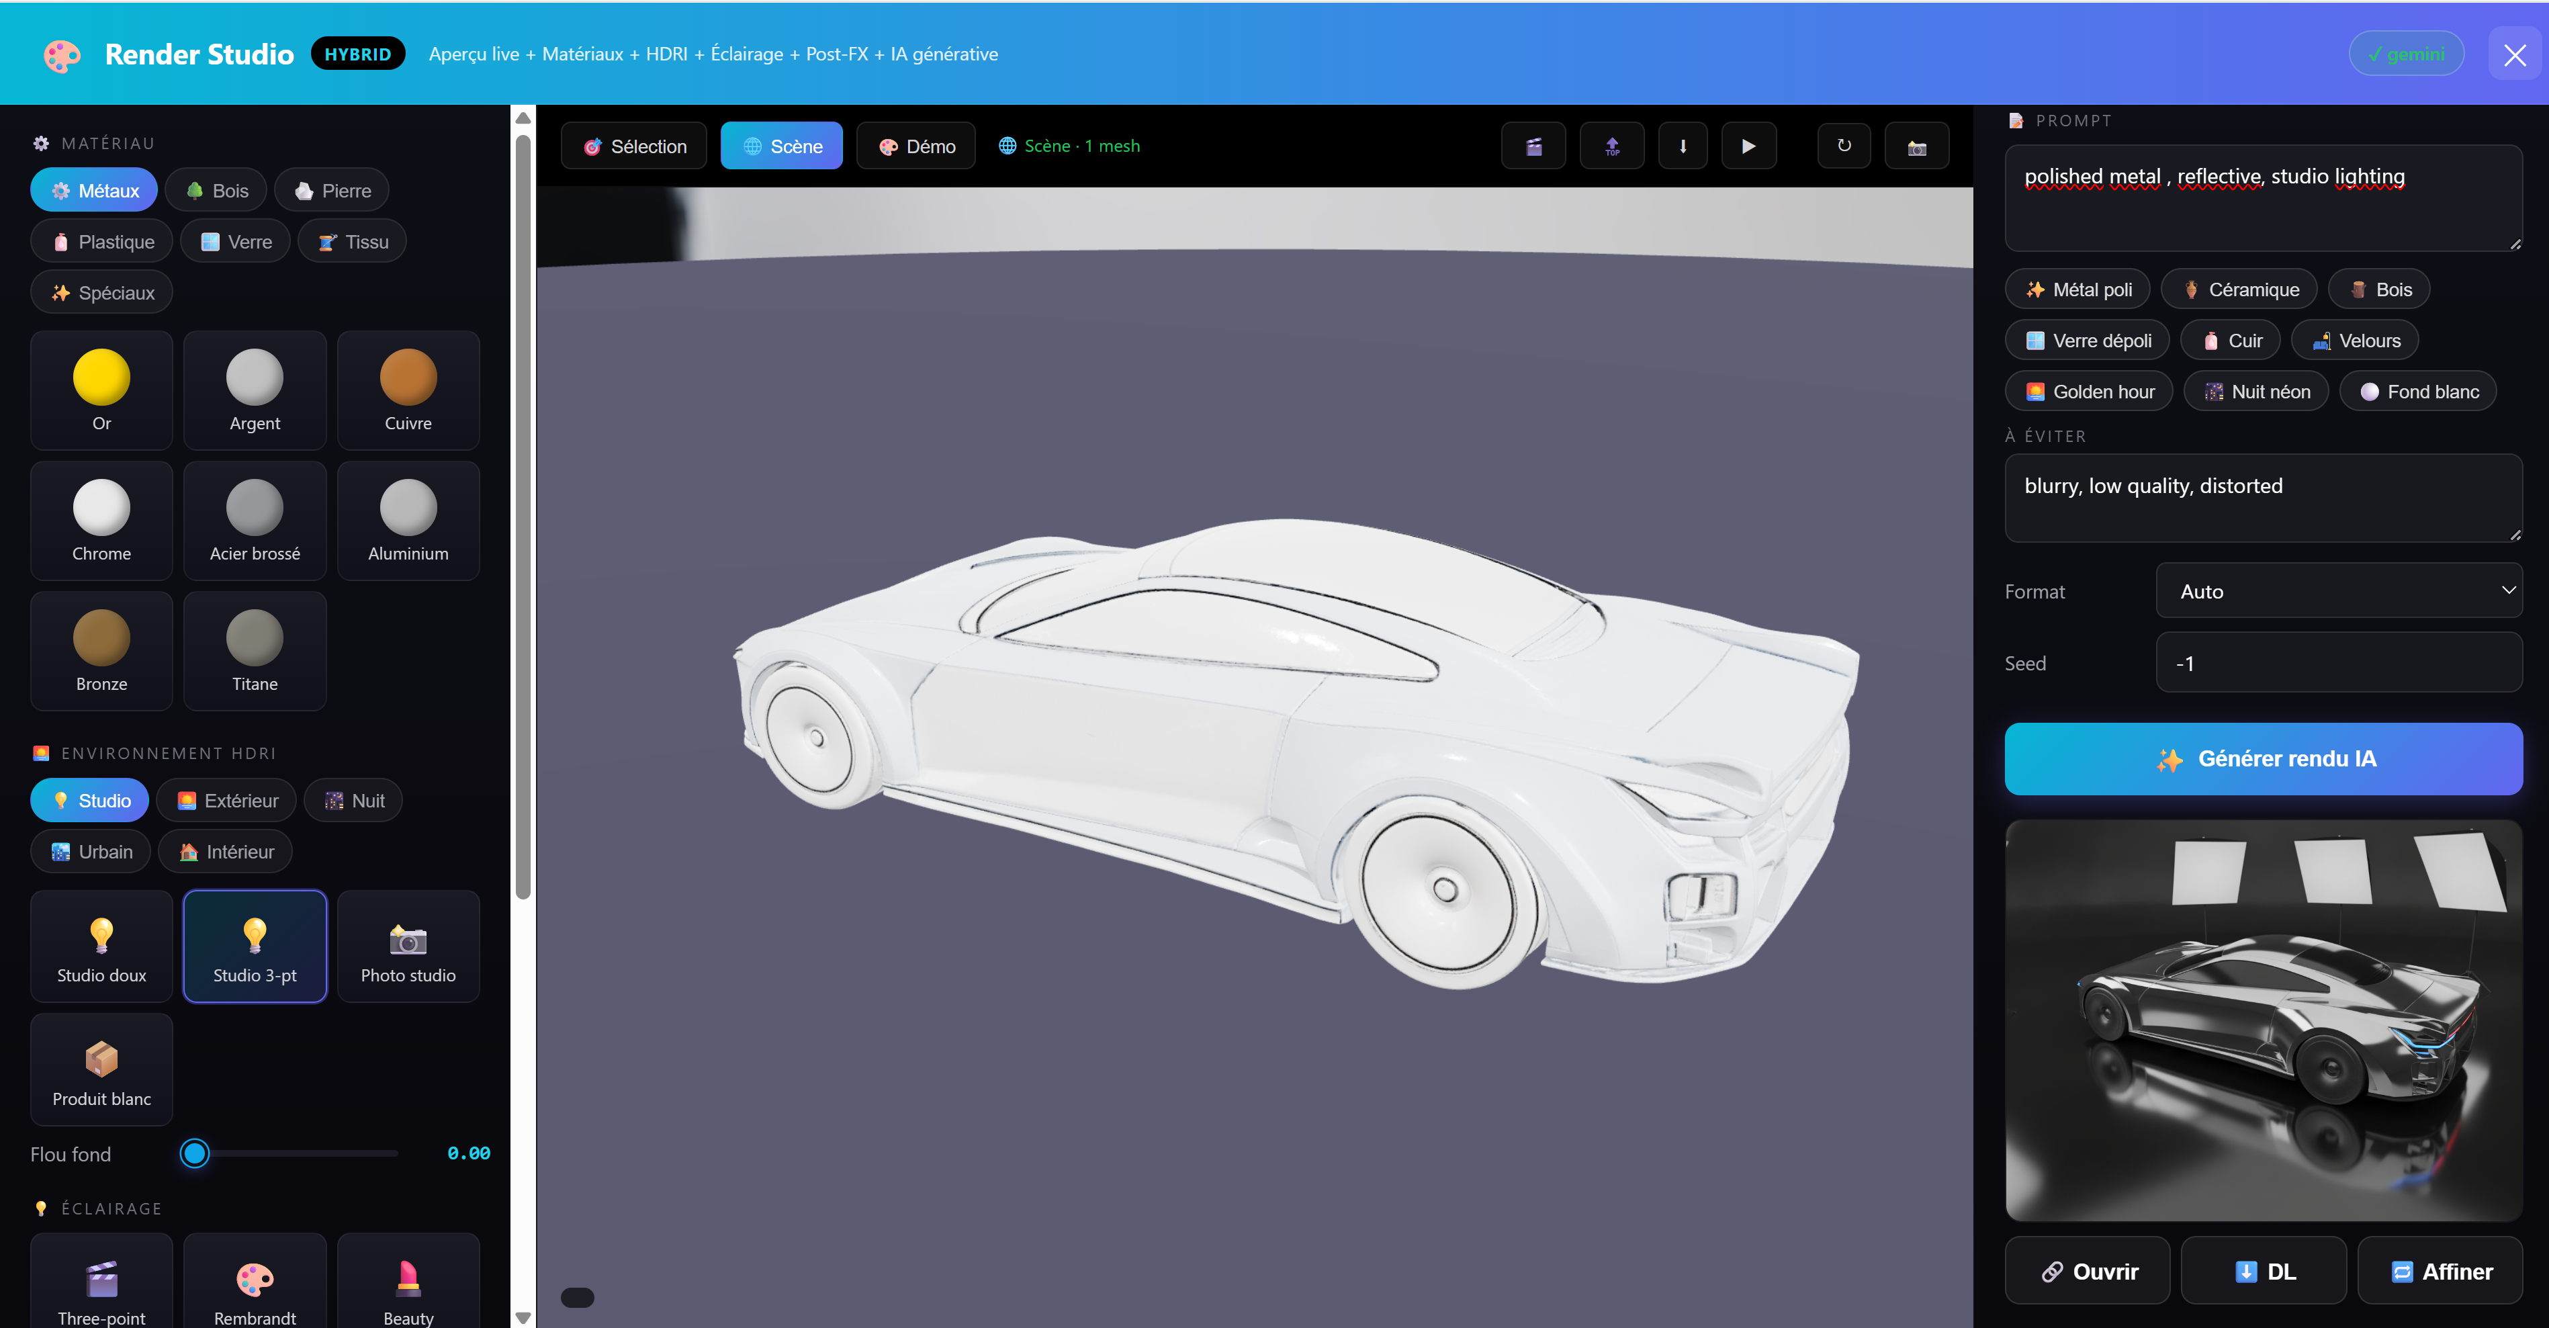Select the Beauty lighting preset

coord(408,1282)
